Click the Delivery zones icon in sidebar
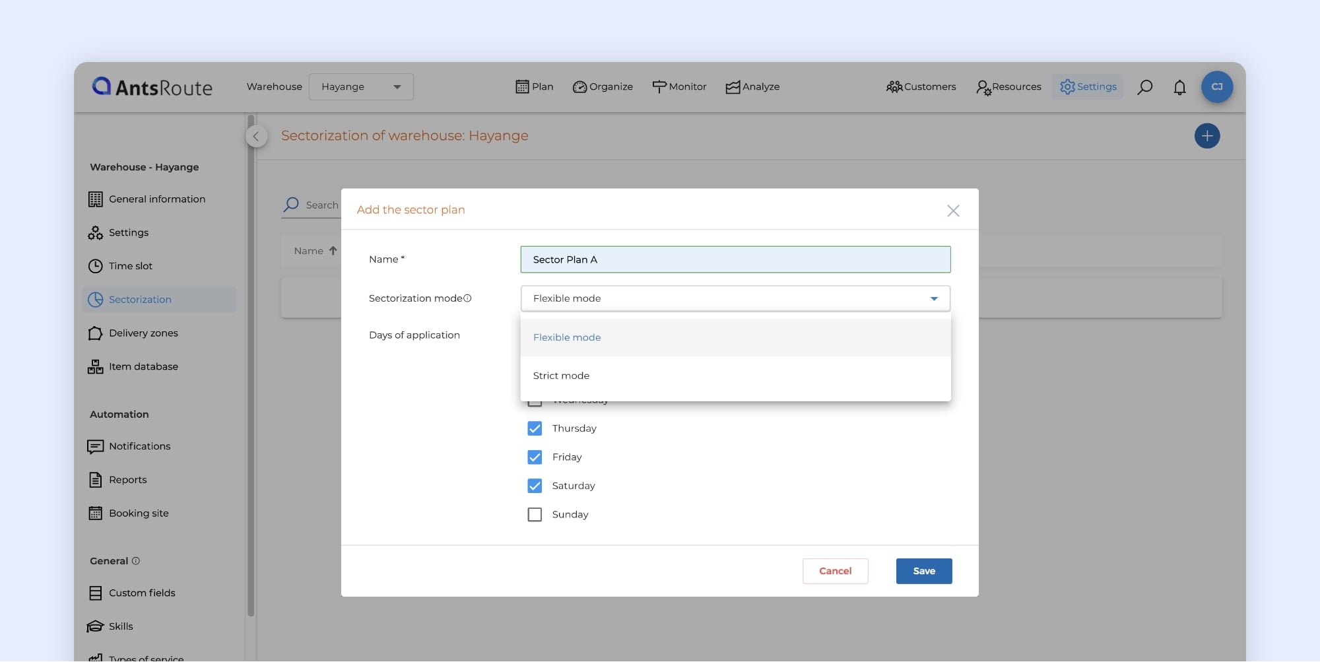The width and height of the screenshot is (1320, 662). [x=96, y=333]
